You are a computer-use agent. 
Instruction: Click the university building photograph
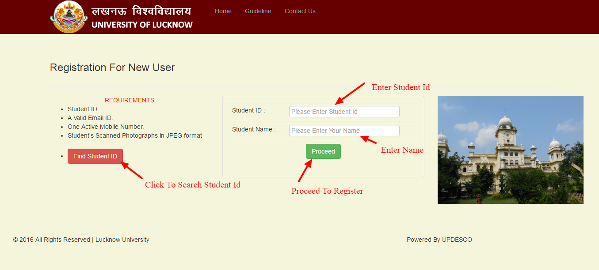tap(511, 150)
